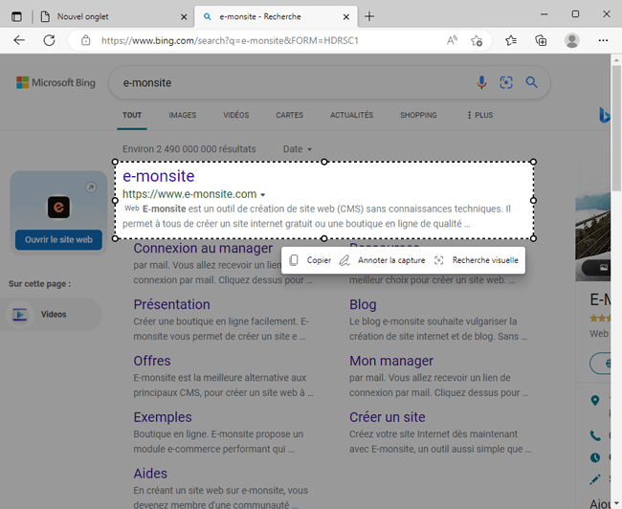Select the TOUT search tab

click(x=132, y=115)
